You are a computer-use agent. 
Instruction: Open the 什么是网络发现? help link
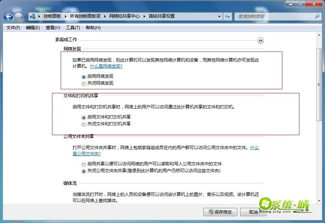106,66
